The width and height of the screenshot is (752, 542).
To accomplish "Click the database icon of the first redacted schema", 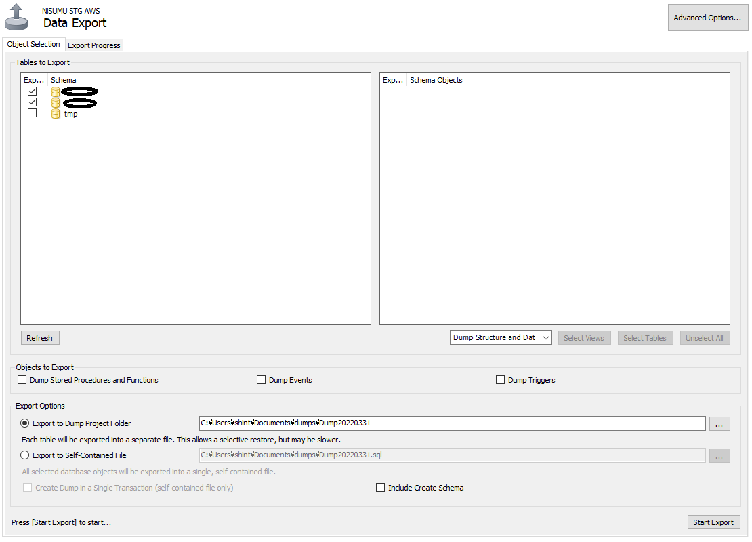I will [56, 91].
